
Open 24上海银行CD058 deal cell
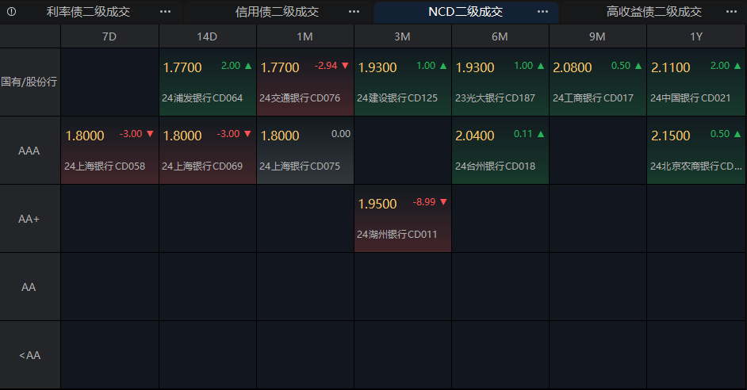point(109,151)
